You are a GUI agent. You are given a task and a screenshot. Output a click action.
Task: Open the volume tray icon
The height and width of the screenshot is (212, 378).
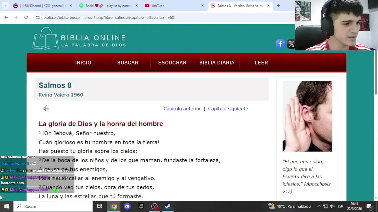pos(332,206)
